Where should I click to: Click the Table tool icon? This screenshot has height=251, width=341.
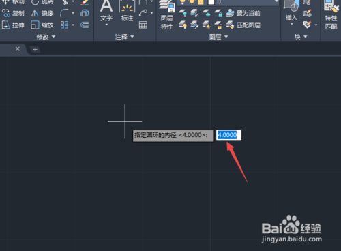tap(143, 25)
